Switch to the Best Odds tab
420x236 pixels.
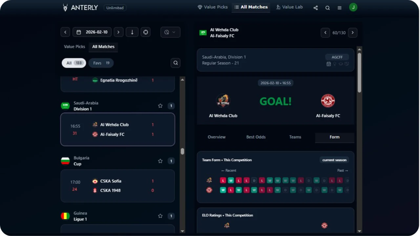pyautogui.click(x=256, y=137)
